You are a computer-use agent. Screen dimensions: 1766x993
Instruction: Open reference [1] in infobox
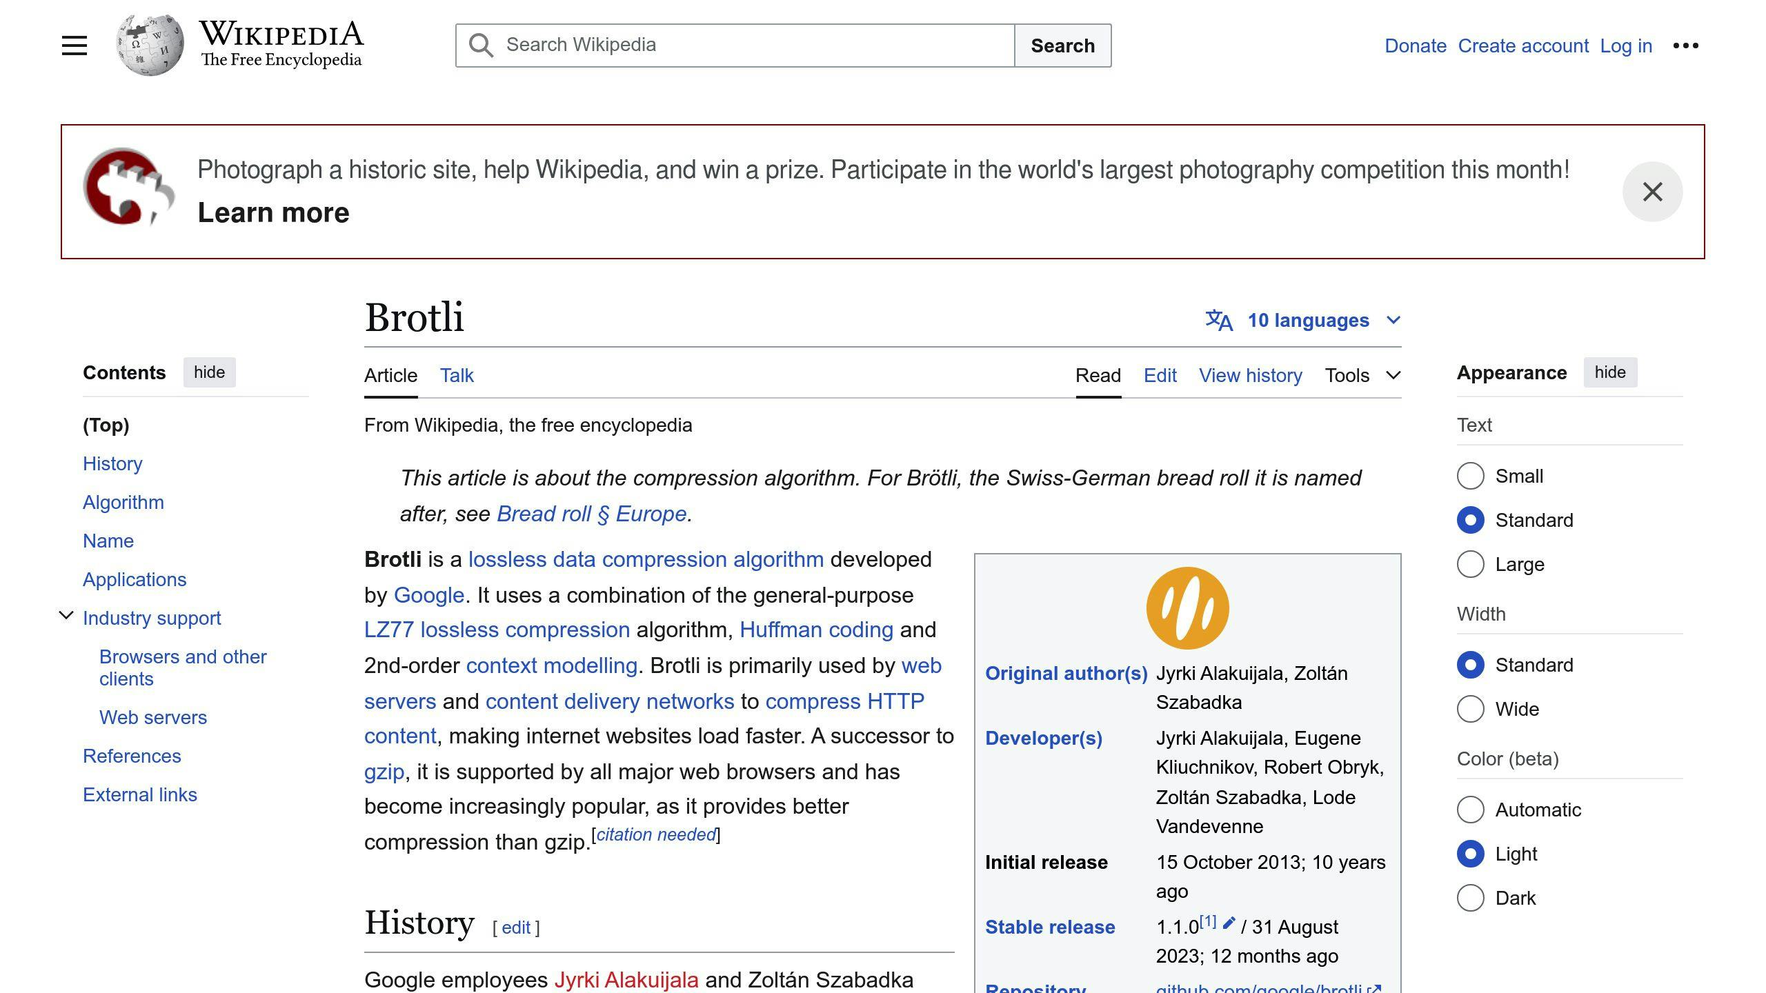point(1208,921)
